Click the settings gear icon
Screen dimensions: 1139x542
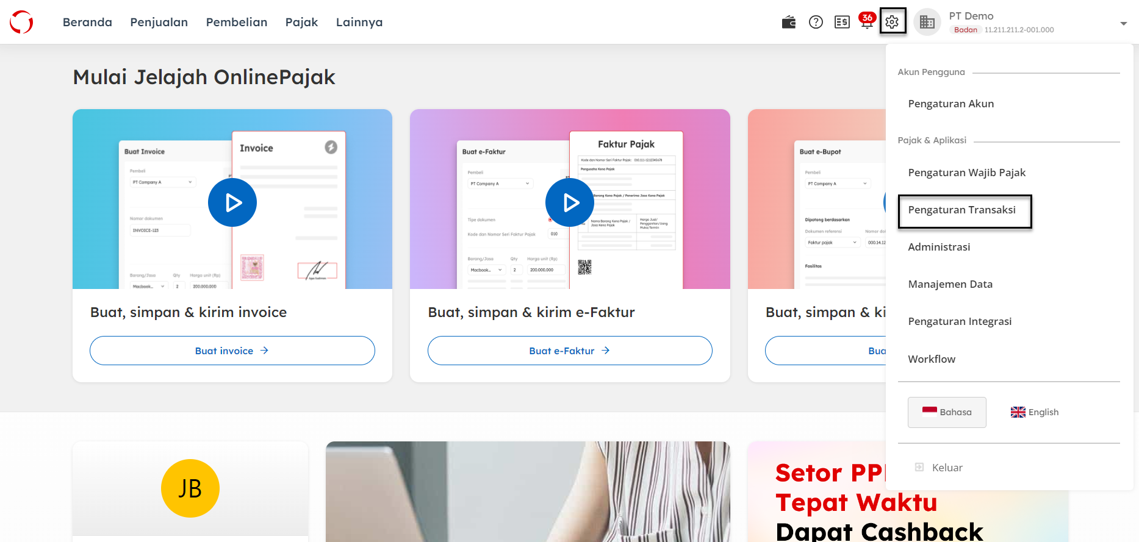point(893,22)
